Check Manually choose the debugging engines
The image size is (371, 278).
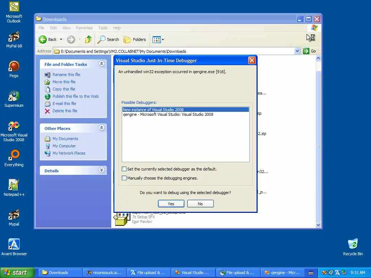[124, 178]
